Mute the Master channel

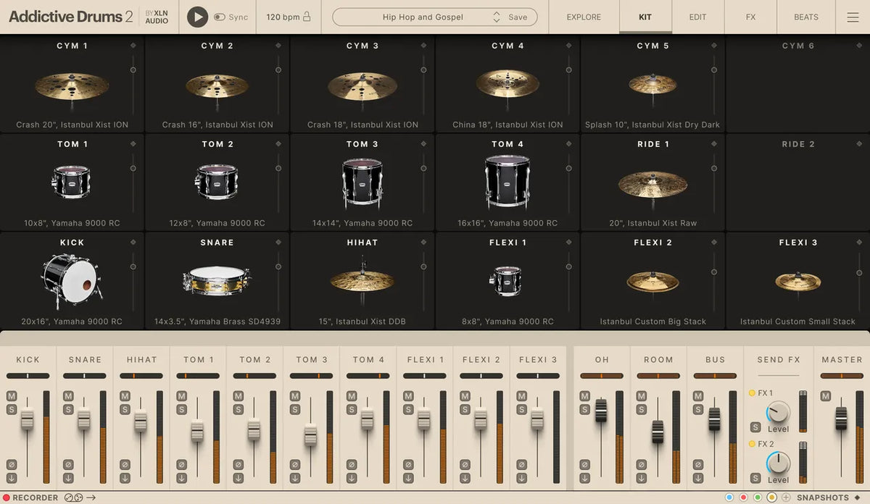coord(825,395)
